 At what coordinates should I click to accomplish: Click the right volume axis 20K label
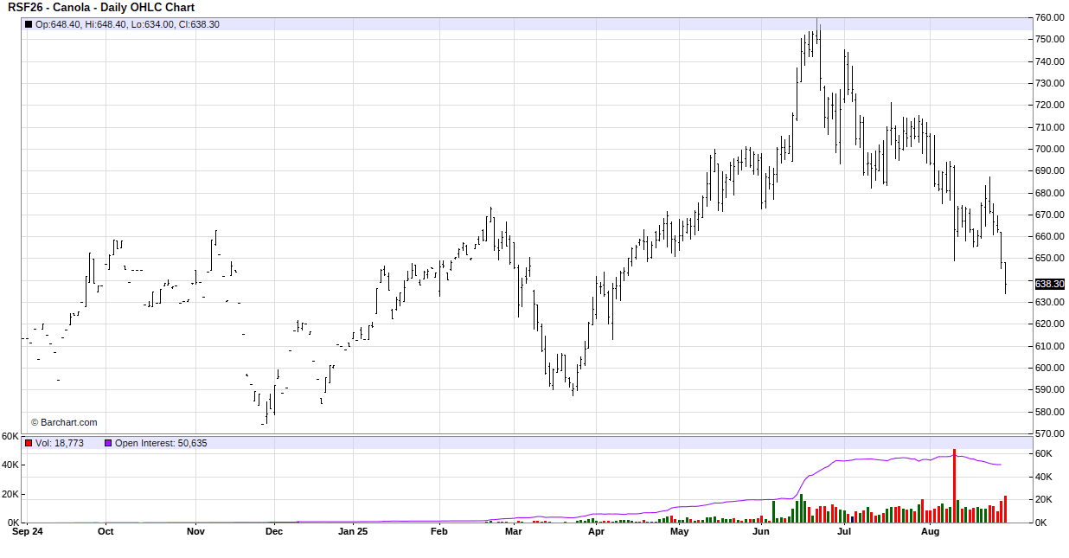pos(1043,499)
